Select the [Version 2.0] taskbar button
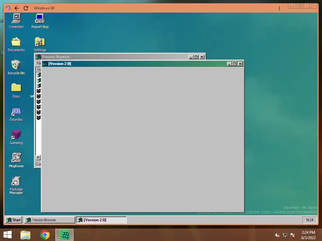The image size is (322, 241). click(102, 220)
